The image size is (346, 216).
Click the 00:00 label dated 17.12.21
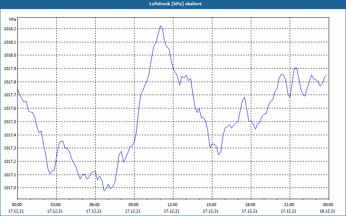tap(16, 205)
